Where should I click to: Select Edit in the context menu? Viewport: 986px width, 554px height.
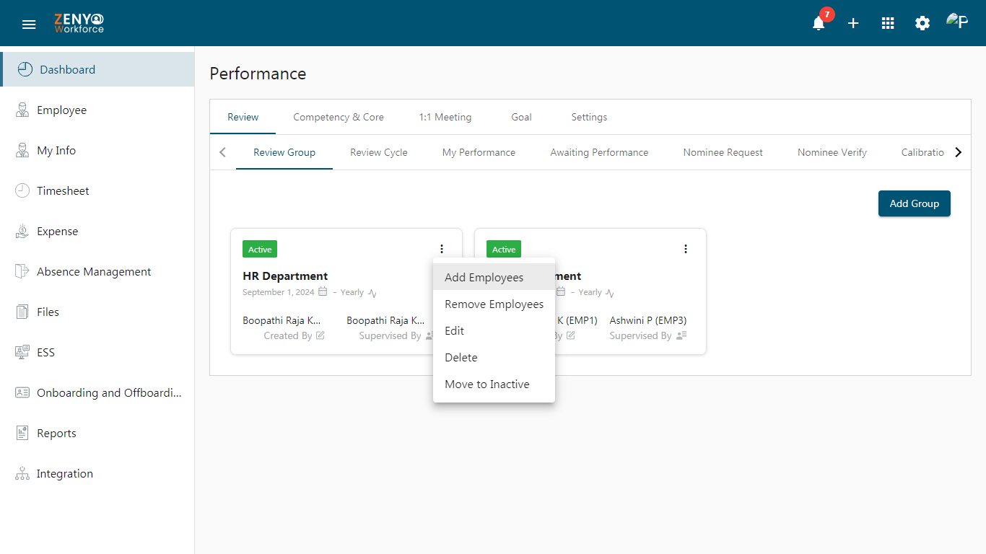click(494, 330)
